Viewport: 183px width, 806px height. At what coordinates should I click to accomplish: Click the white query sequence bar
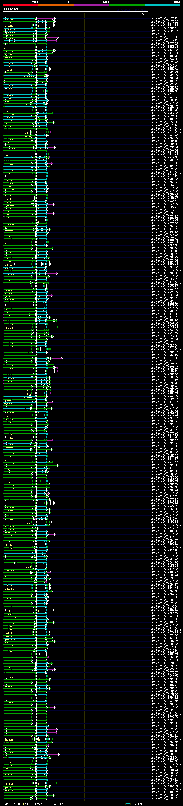coord(75,12)
